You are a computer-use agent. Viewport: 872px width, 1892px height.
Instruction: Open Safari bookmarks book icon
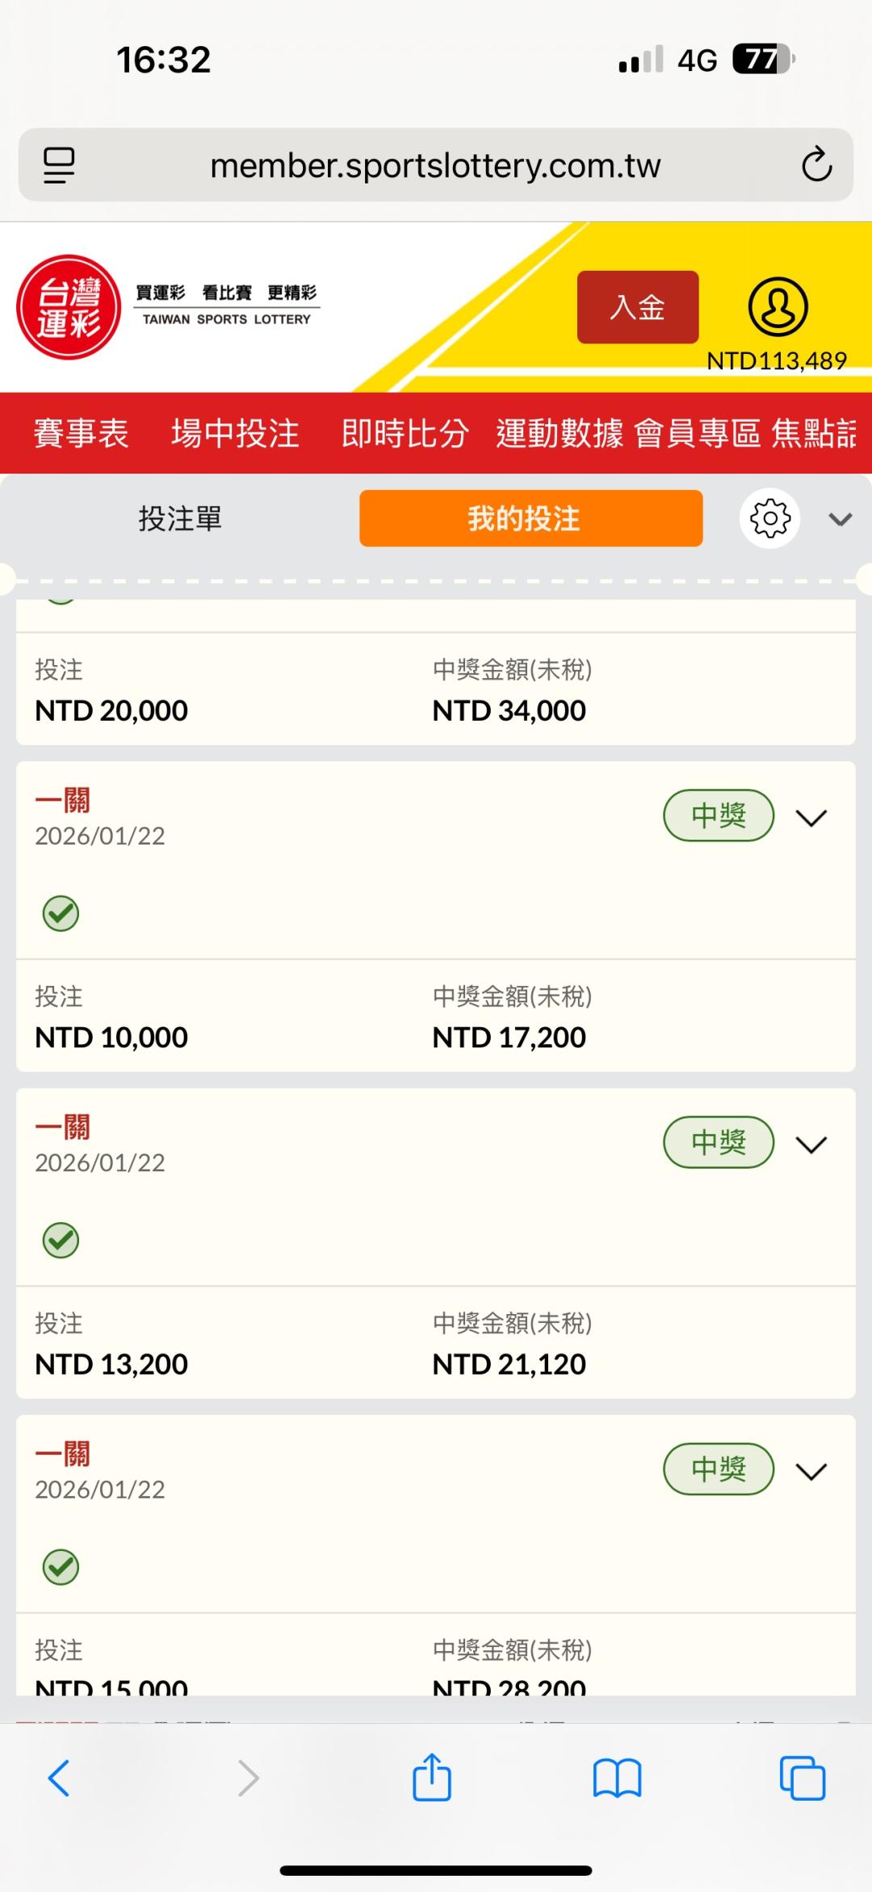[617, 1778]
